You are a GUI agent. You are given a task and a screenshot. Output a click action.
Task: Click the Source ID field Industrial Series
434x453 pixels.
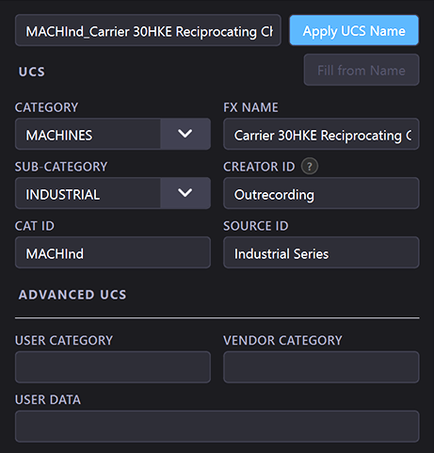[321, 252]
